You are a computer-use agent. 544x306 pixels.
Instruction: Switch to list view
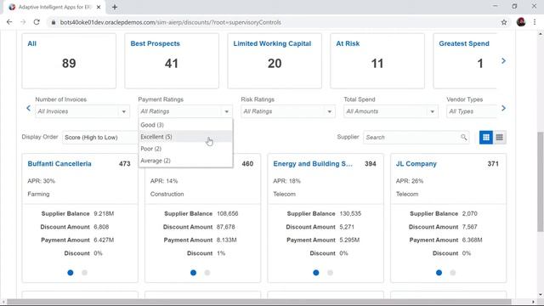click(499, 138)
